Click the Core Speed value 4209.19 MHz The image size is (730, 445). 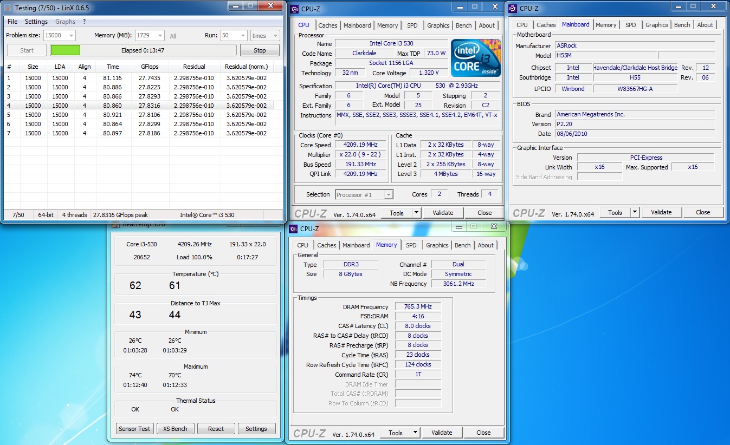360,145
